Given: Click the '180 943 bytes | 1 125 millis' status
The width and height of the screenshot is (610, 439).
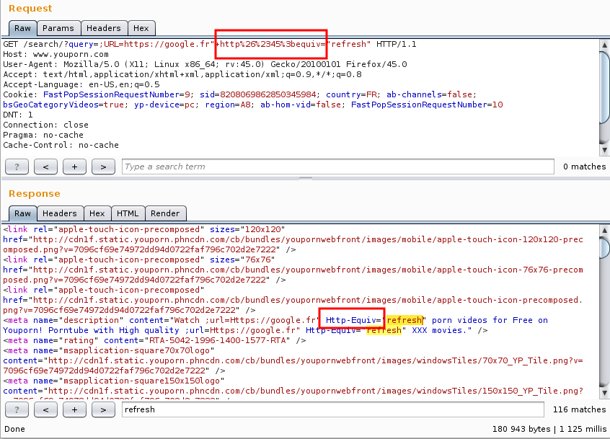Looking at the screenshot, I should click(x=549, y=430).
